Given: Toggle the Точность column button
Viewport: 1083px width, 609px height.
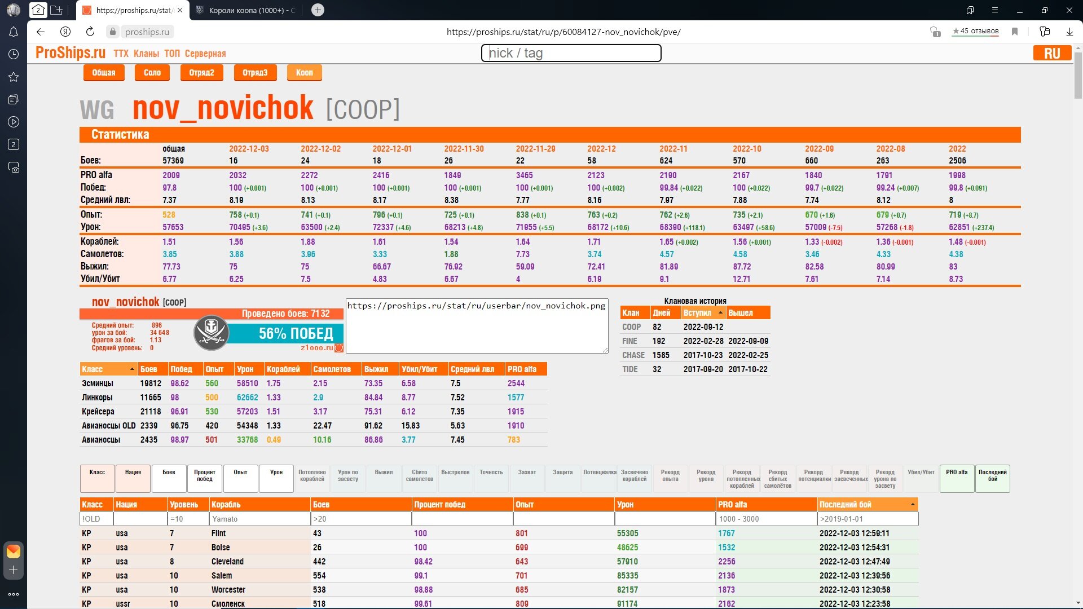Looking at the screenshot, I should [491, 478].
